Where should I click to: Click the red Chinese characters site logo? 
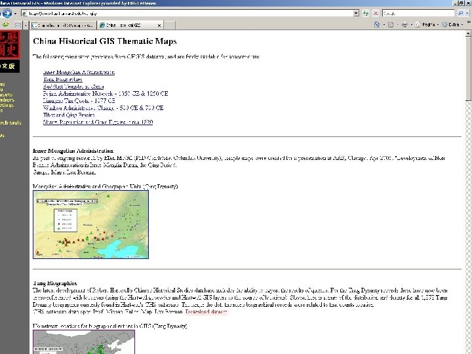tap(10, 45)
